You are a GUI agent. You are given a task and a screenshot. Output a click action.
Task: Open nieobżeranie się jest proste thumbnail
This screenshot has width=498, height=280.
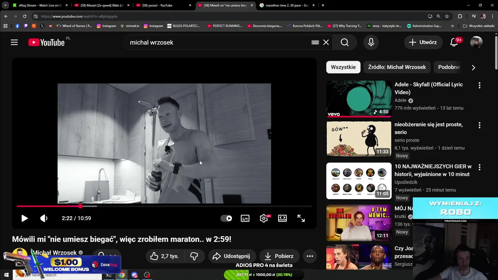click(359, 139)
